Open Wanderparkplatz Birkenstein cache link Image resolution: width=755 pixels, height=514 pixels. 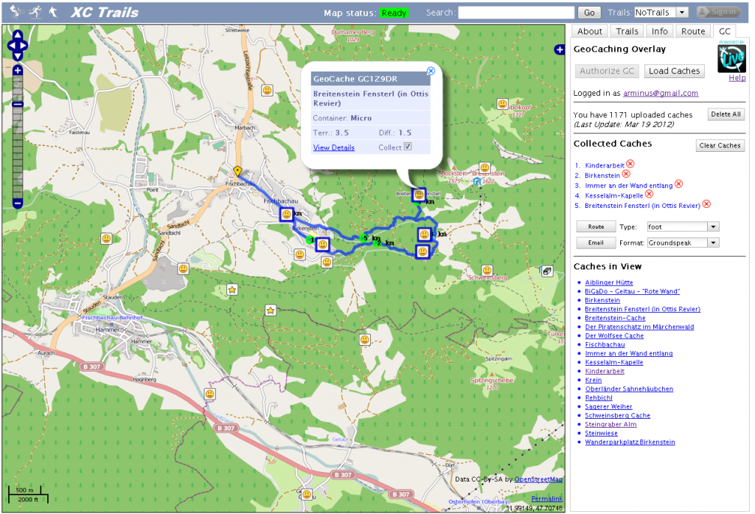click(x=630, y=442)
